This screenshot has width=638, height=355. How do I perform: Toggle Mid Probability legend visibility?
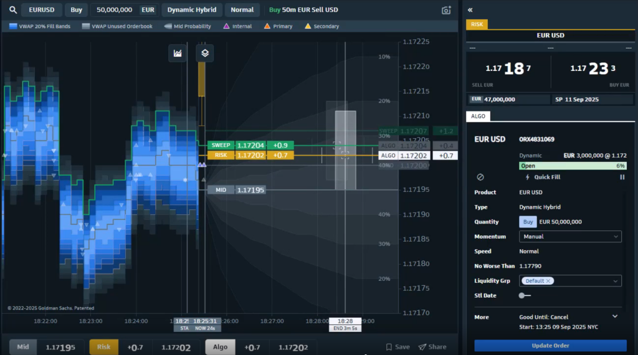point(188,26)
